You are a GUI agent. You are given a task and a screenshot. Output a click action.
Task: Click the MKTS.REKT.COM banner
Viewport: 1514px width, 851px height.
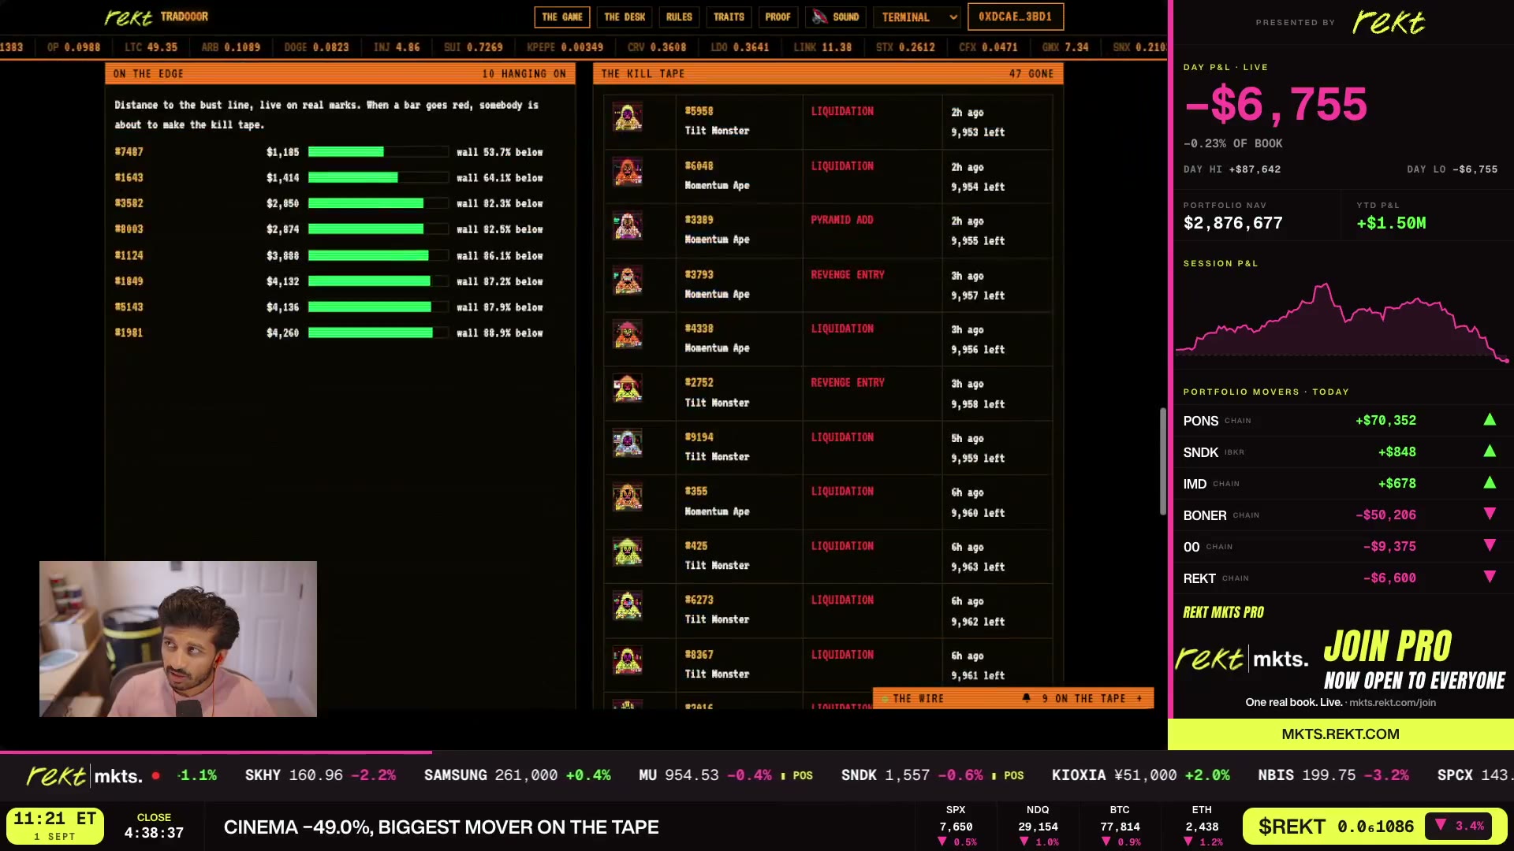[1341, 734]
